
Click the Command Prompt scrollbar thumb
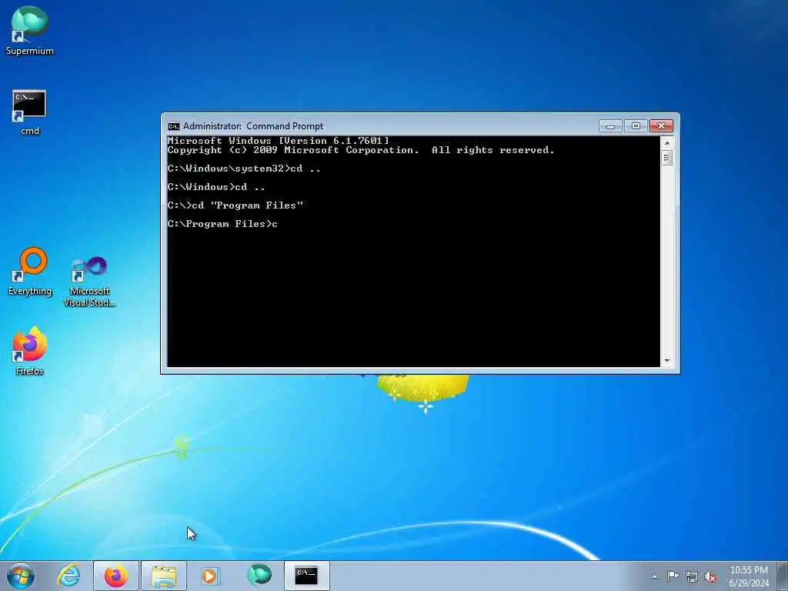coord(667,158)
